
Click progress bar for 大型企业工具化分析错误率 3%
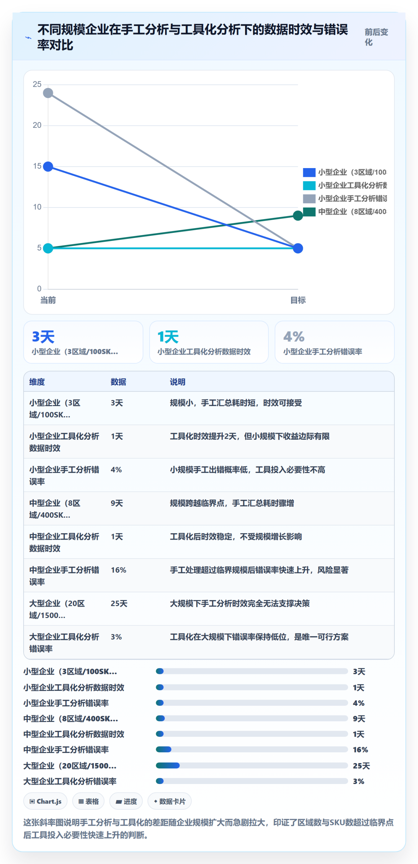coord(252,781)
